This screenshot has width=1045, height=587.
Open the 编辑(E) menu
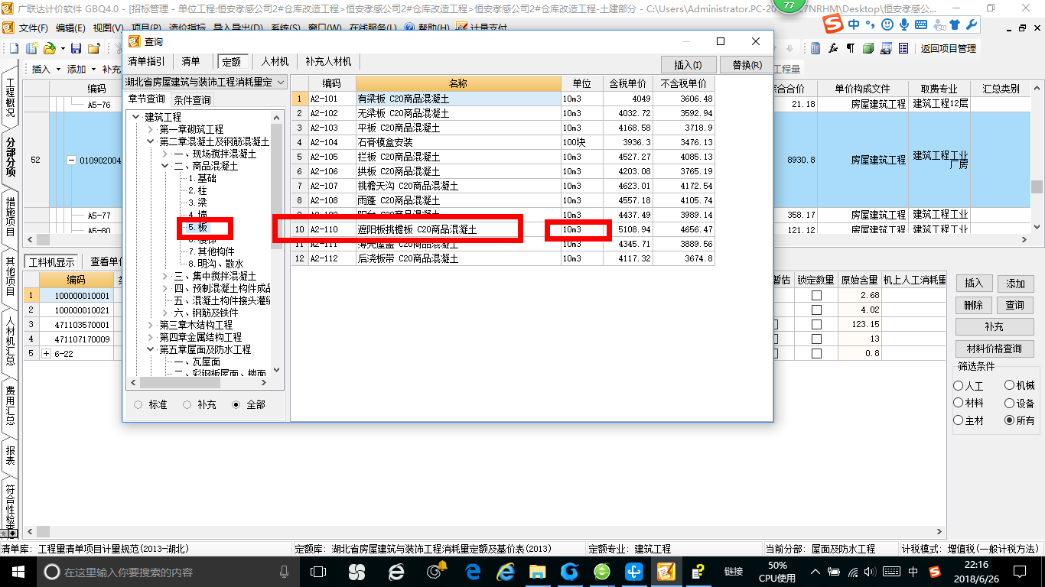[x=70, y=28]
